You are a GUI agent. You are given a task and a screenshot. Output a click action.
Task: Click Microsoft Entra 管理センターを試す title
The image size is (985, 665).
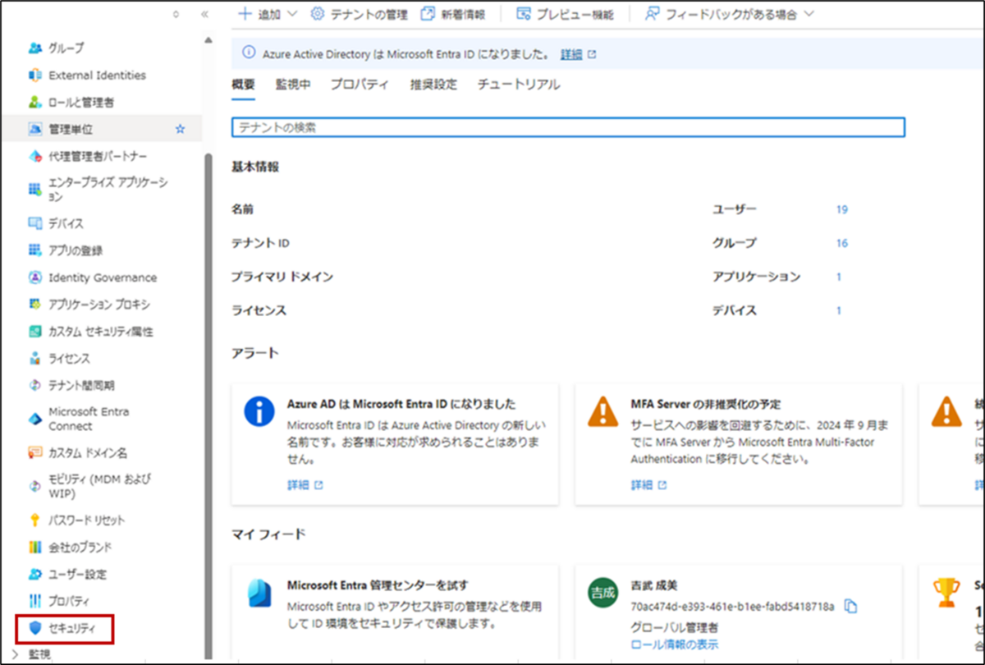pyautogui.click(x=378, y=585)
